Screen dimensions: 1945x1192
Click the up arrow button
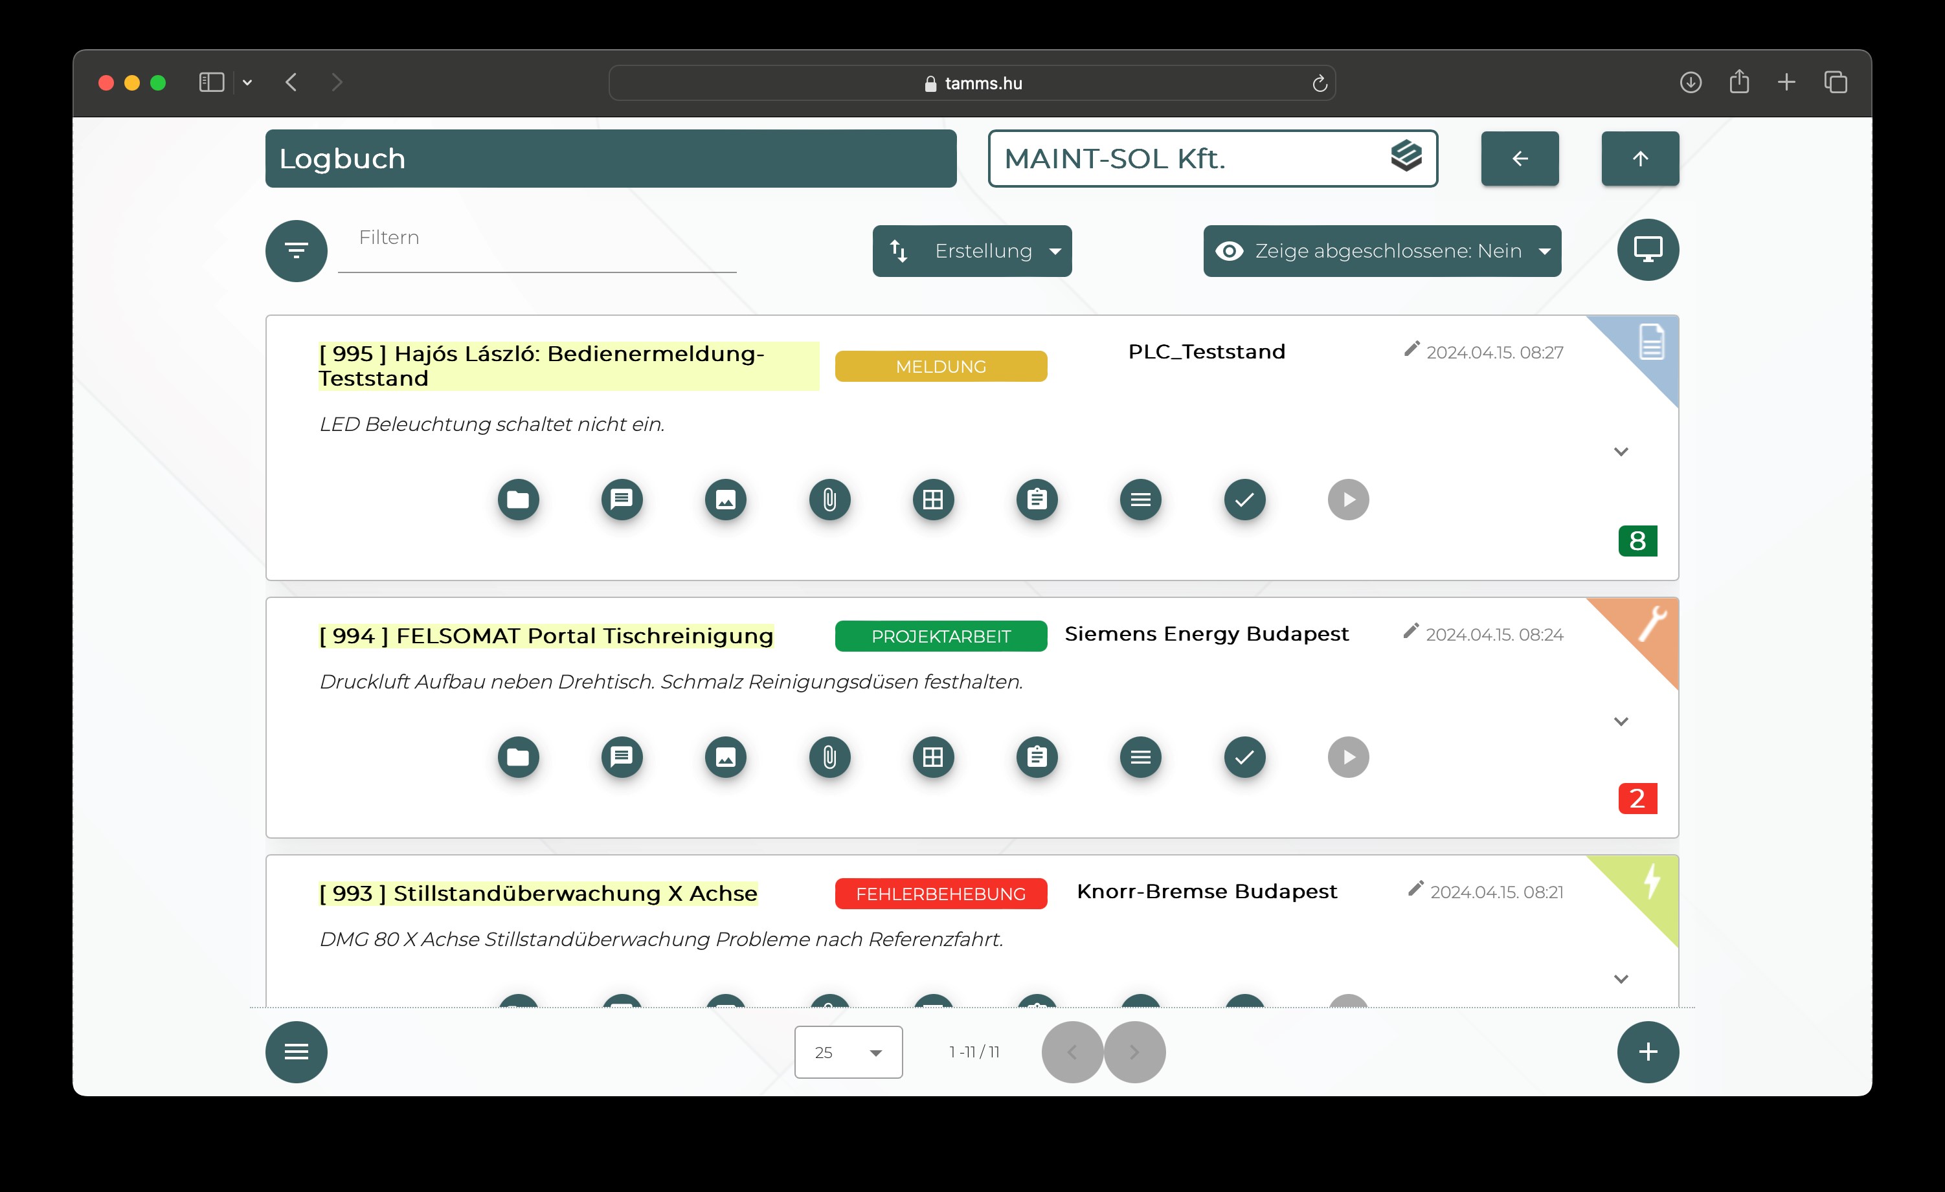click(x=1639, y=159)
